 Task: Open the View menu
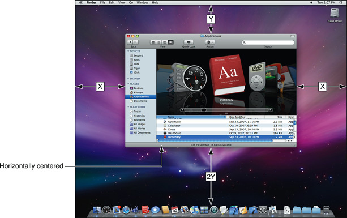122,3
